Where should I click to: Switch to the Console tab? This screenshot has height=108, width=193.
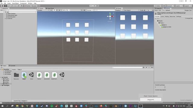point(12,66)
